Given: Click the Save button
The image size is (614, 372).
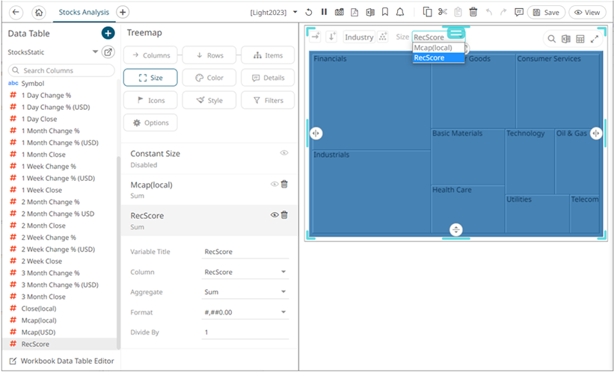Looking at the screenshot, I should pyautogui.click(x=546, y=12).
